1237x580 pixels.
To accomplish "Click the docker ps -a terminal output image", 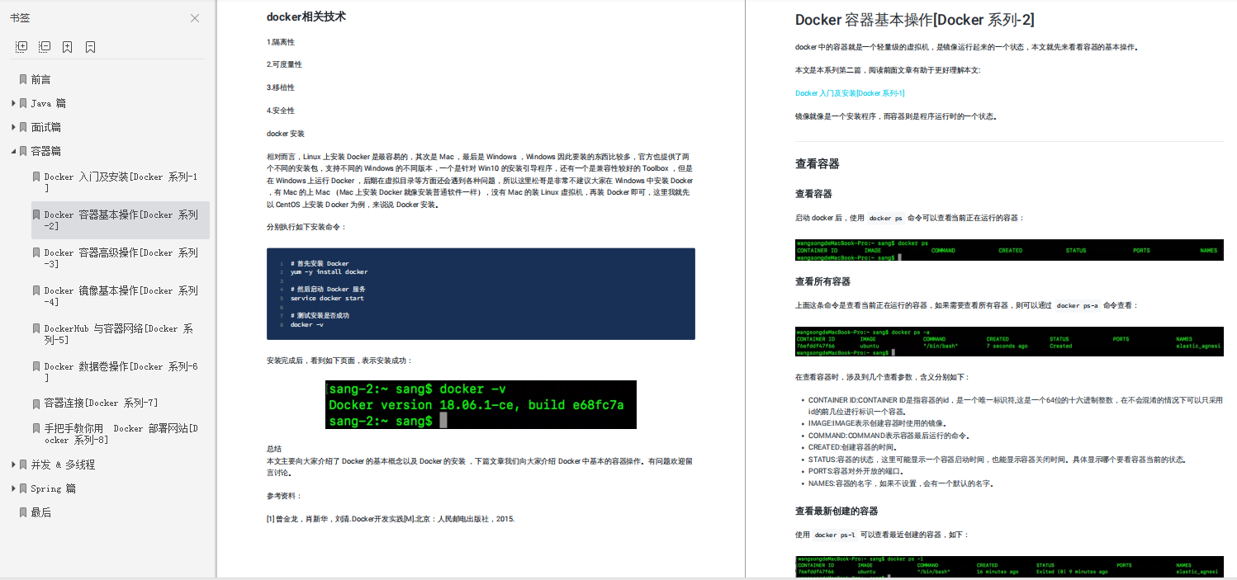I will tap(1009, 342).
